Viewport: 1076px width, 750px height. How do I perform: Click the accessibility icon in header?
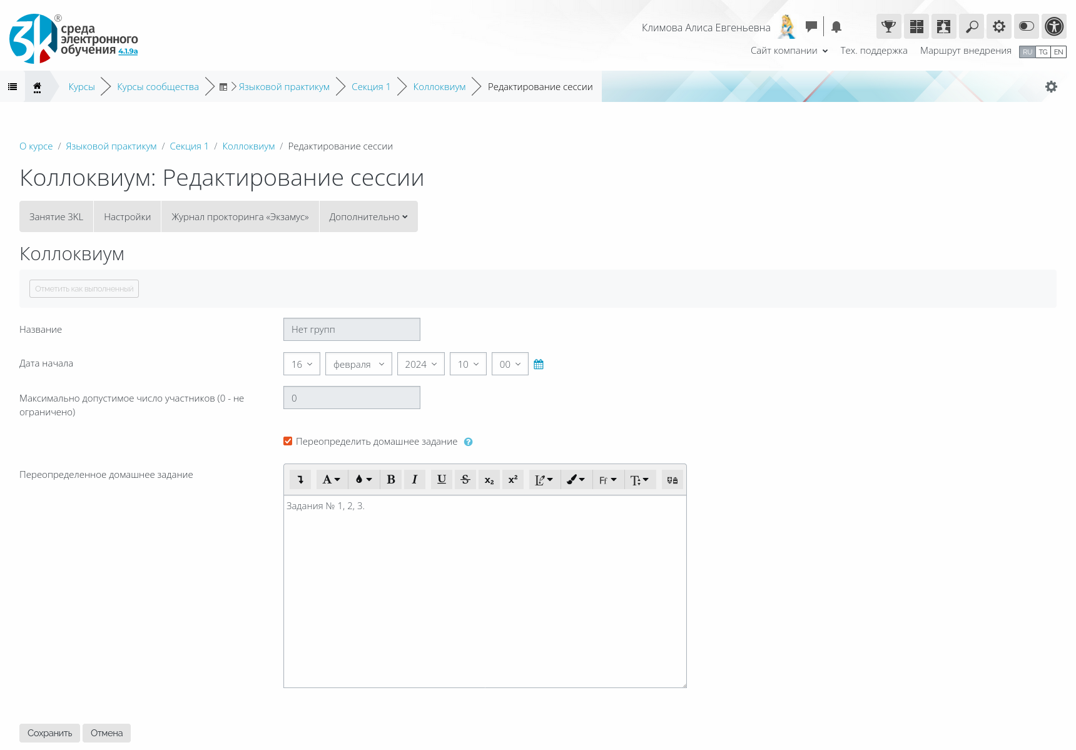pos(1054,27)
